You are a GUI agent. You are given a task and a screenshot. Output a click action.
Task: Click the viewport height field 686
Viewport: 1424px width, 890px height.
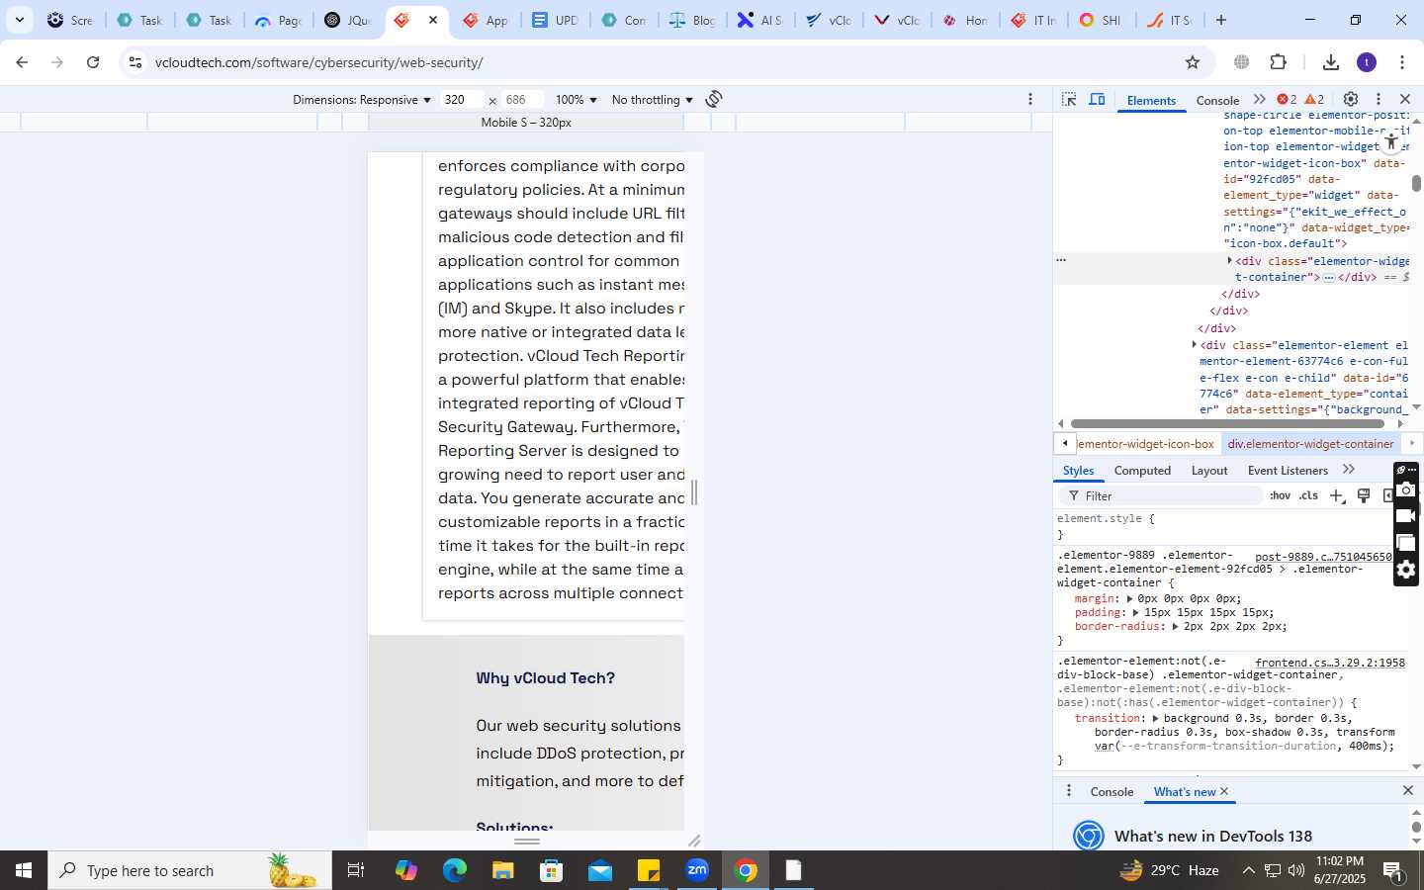[522, 100]
